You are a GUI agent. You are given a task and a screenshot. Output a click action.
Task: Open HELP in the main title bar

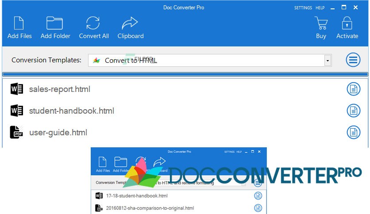(x=320, y=8)
